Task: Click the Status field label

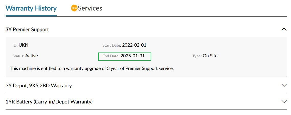Action: [x=18, y=56]
